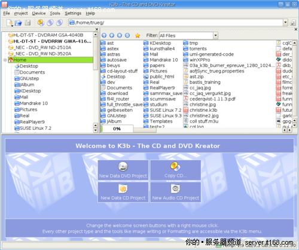Click the New Project toolbar icon
The image size is (299, 250).
(x=10, y=23)
